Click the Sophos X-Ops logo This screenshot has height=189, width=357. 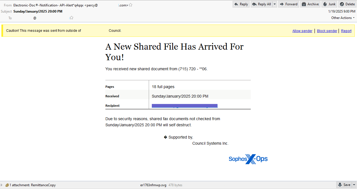pos(248,159)
